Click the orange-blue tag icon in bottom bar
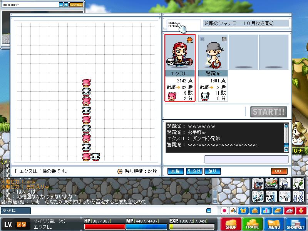Viewport: 308px width, 231px height. [x=233, y=211]
